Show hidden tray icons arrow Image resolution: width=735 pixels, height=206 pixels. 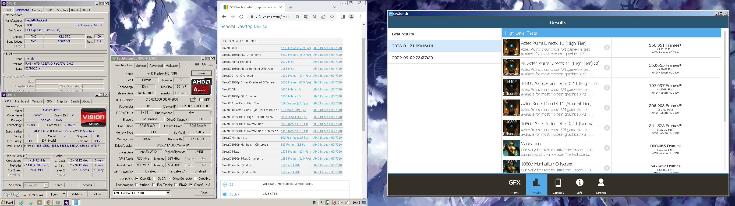pyautogui.click(x=321, y=203)
